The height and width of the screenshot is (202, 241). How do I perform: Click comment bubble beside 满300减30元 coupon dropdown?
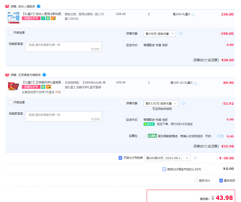pyautogui.click(x=195, y=158)
